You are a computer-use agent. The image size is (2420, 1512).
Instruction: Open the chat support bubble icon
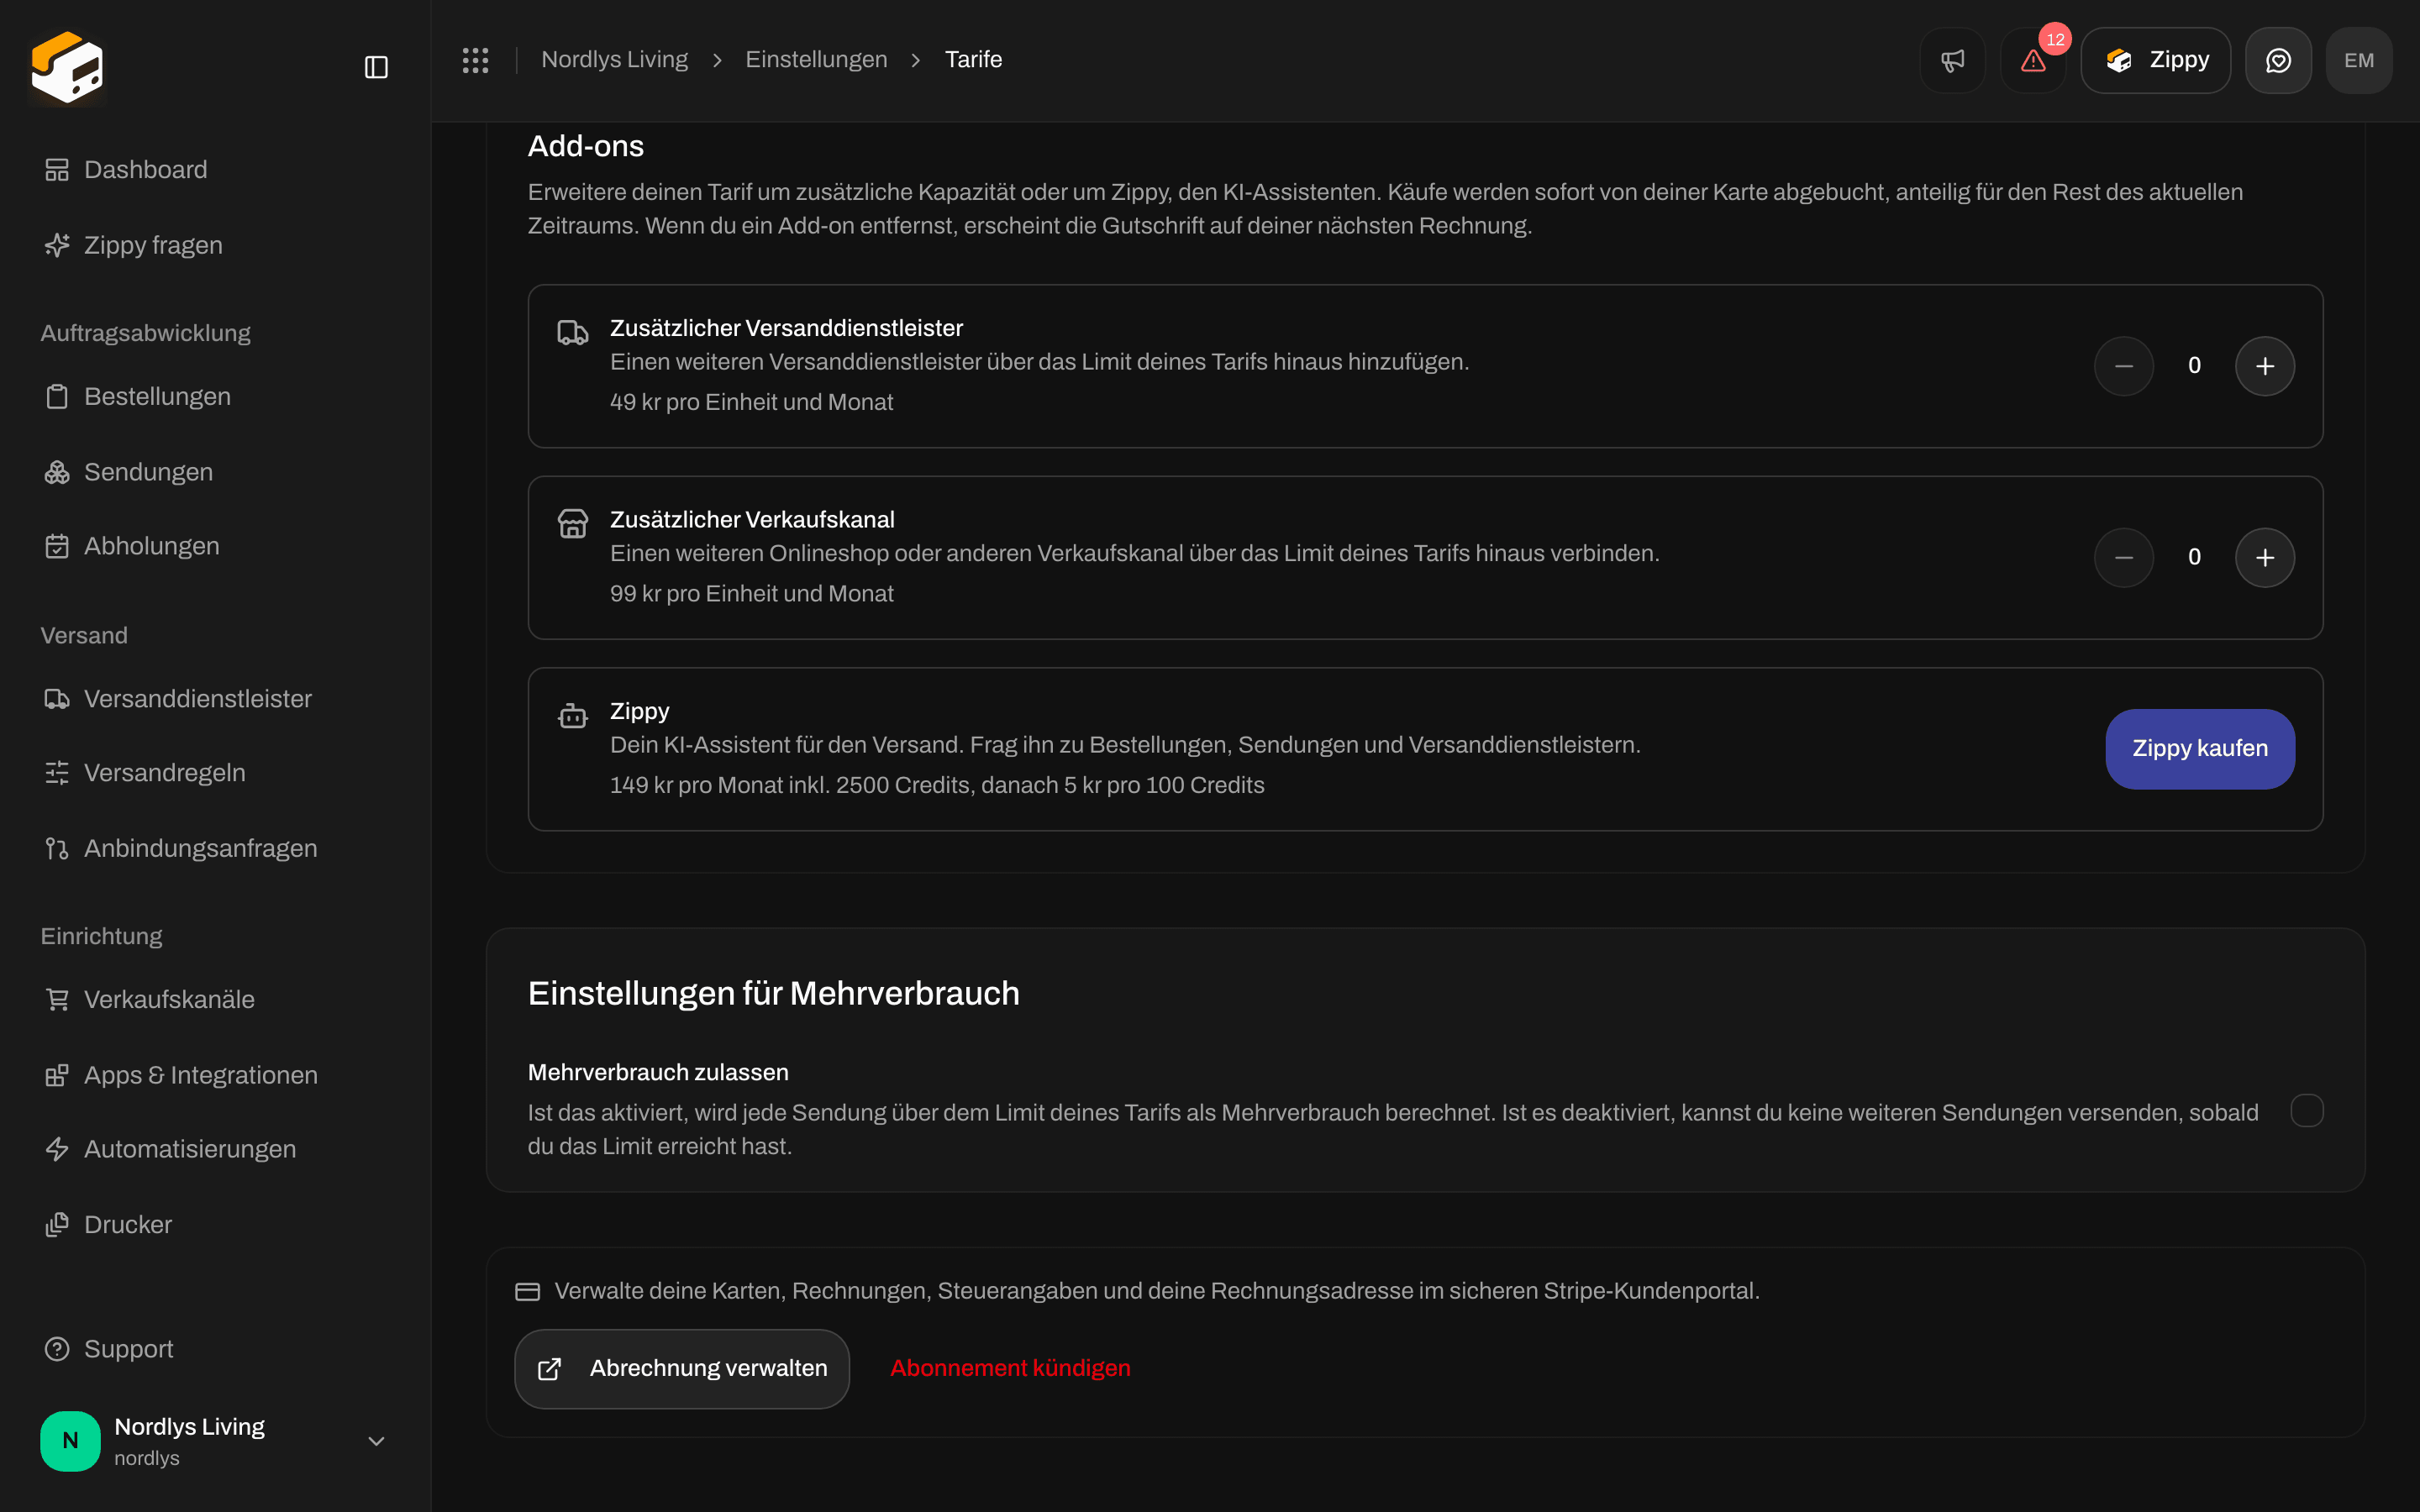pos(2278,60)
